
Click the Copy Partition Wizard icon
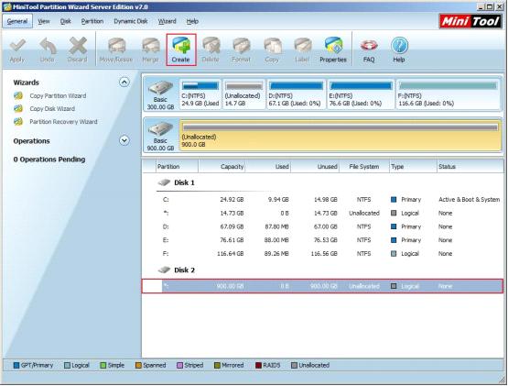(18, 95)
